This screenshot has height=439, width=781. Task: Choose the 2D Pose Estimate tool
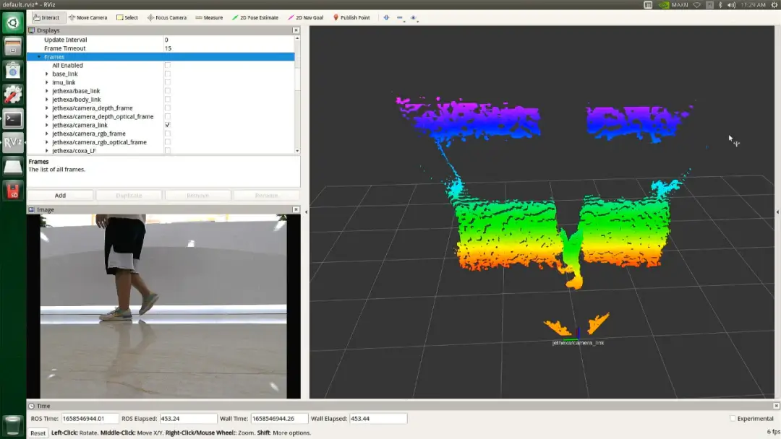(255, 17)
